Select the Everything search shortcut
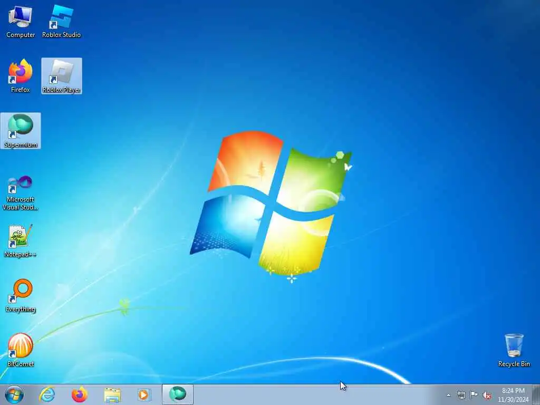Screen dimensions: 540x405 21,295
